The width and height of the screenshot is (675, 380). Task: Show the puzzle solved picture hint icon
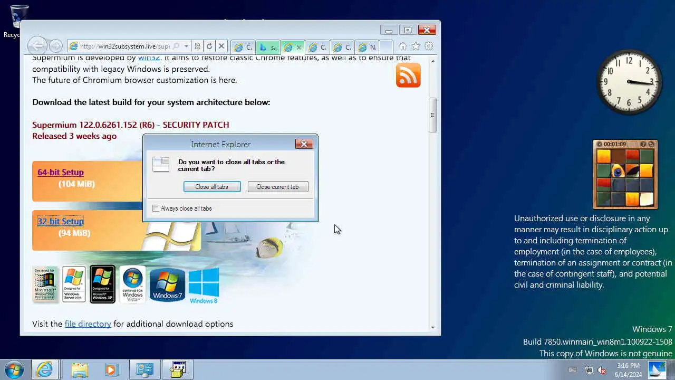click(x=643, y=144)
